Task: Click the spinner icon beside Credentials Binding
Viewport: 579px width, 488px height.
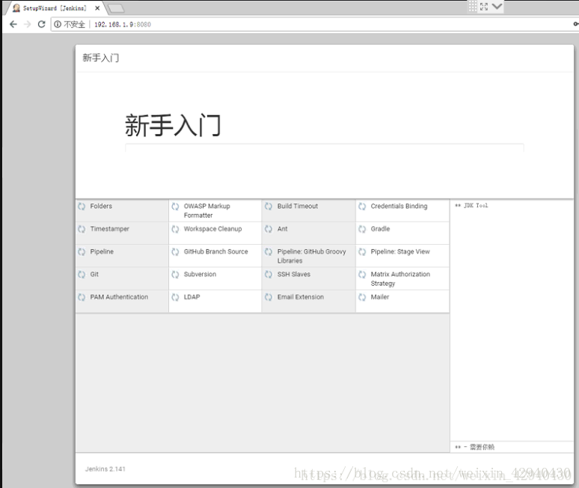Action: pos(362,207)
